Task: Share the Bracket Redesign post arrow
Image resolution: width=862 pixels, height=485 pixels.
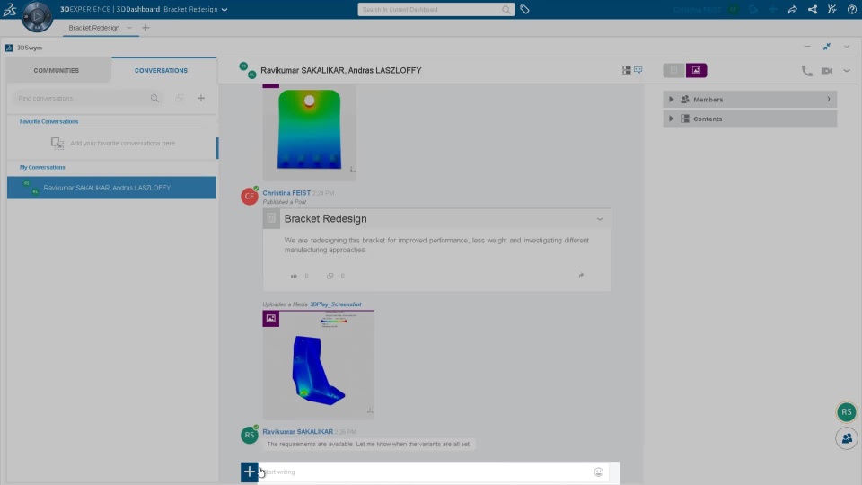Action: 581,275
